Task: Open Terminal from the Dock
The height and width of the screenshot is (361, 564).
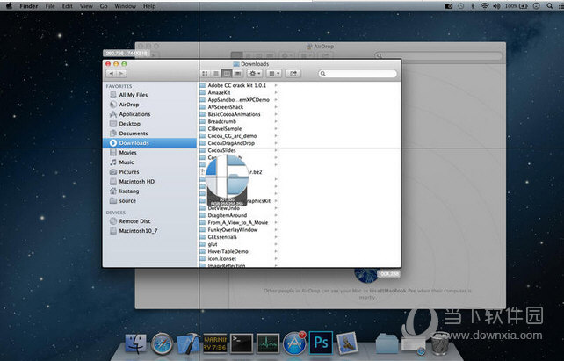Action: (x=242, y=343)
